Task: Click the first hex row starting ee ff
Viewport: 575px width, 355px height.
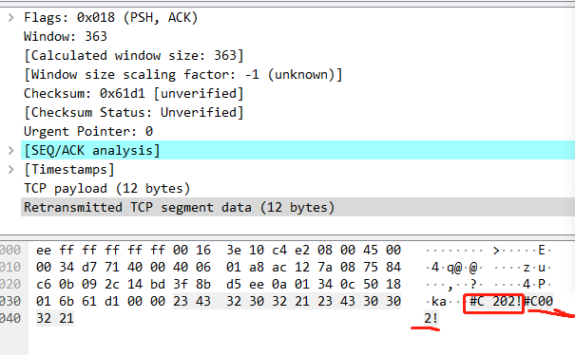Action: coord(219,251)
